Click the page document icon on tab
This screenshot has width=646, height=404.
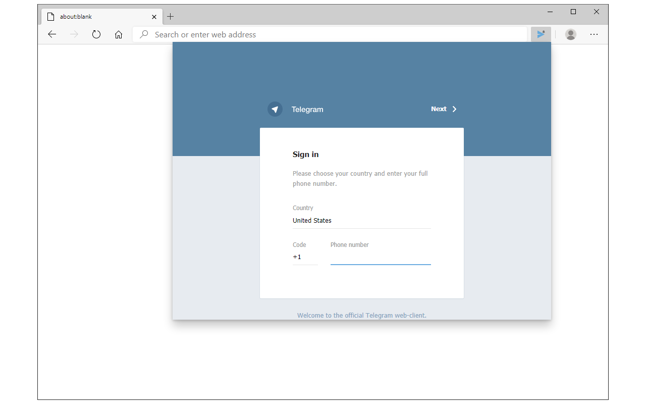click(50, 17)
